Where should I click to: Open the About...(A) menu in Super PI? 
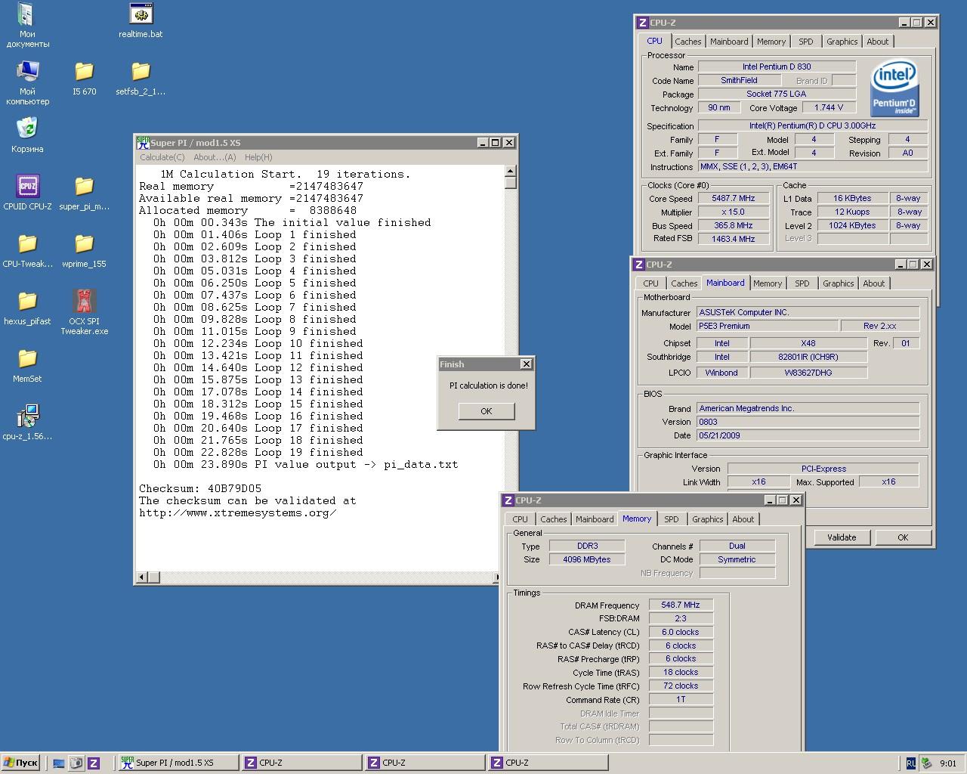[x=215, y=157]
